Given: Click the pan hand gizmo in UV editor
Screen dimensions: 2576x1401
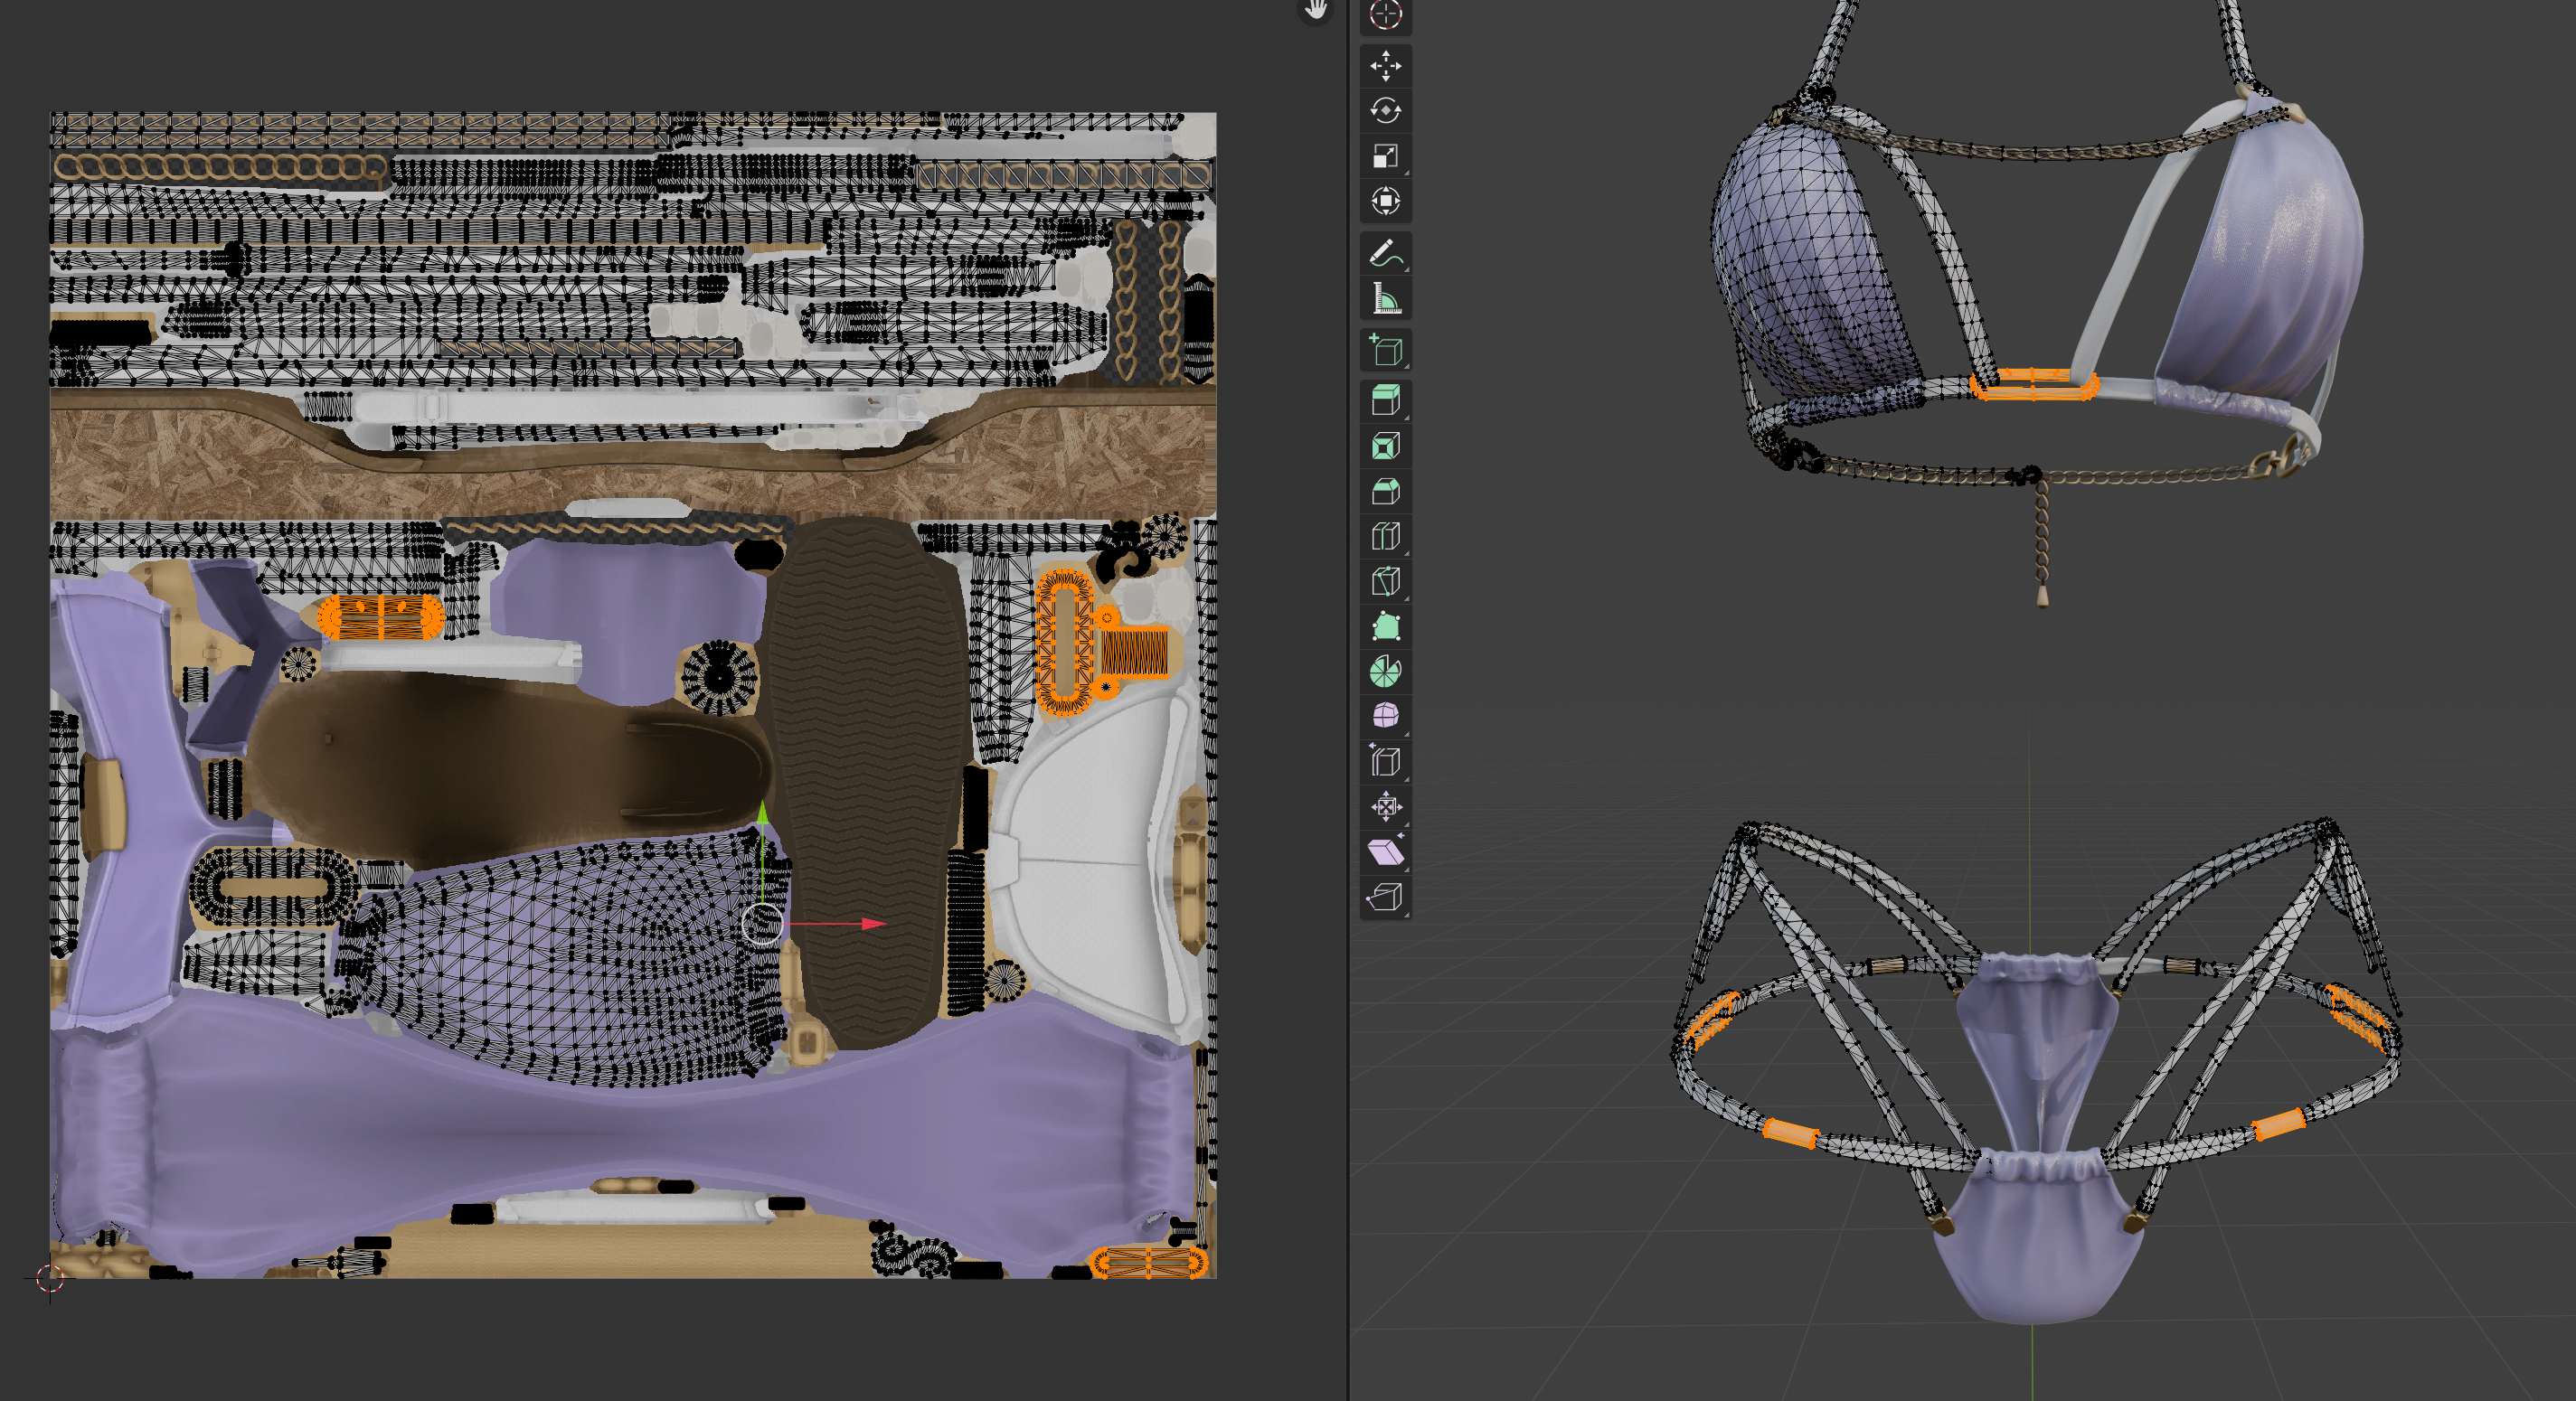Looking at the screenshot, I should tap(1316, 10).
